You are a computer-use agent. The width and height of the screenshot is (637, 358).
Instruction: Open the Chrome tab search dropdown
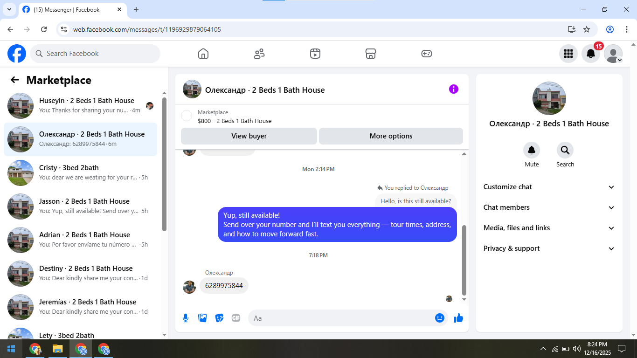(x=9, y=9)
